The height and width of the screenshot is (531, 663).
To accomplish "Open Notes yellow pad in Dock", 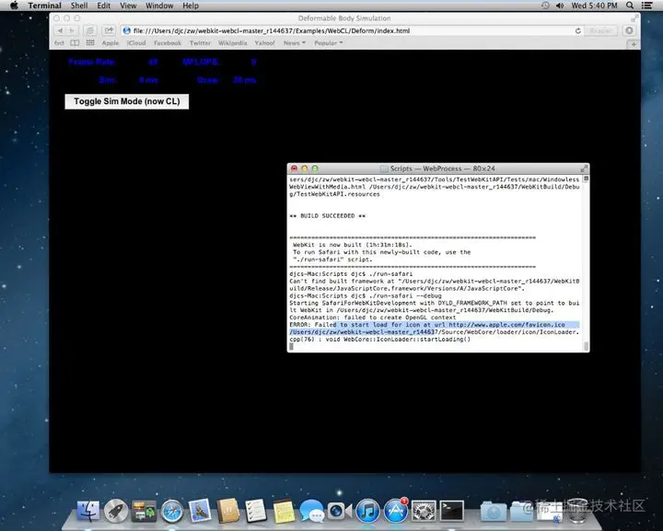I will point(284,511).
